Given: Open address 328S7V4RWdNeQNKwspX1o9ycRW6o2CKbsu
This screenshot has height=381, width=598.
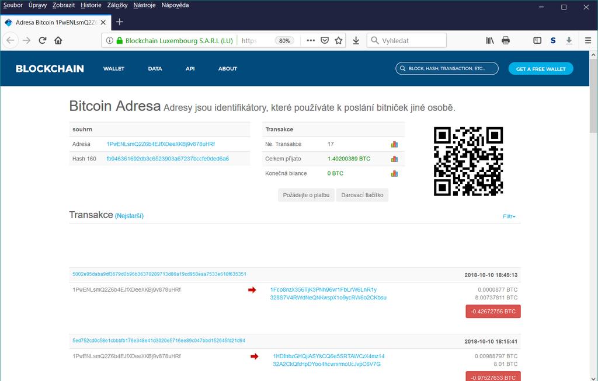Looking at the screenshot, I should click(x=328, y=298).
